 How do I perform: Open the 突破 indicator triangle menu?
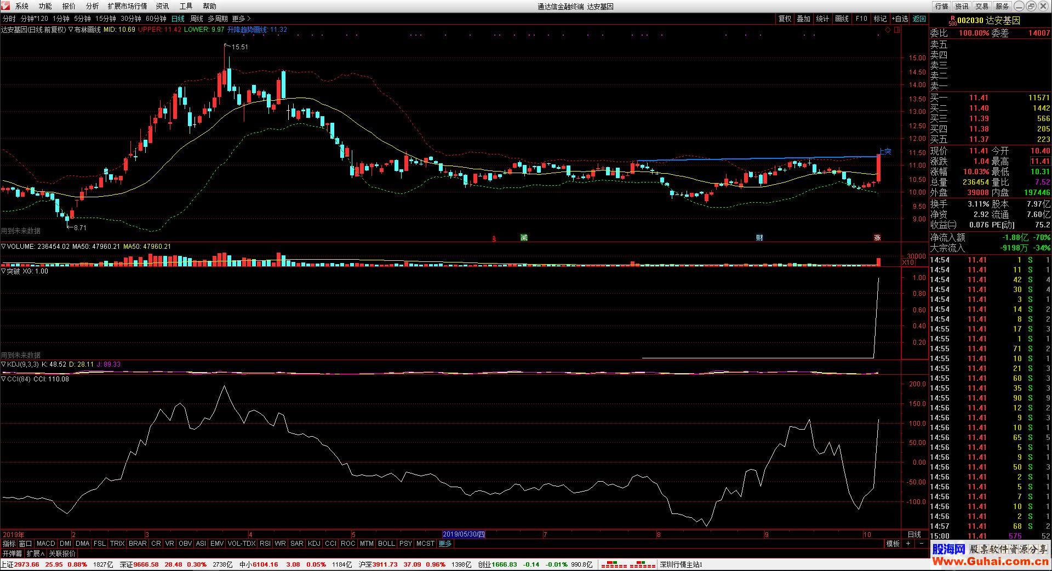pos(4,271)
